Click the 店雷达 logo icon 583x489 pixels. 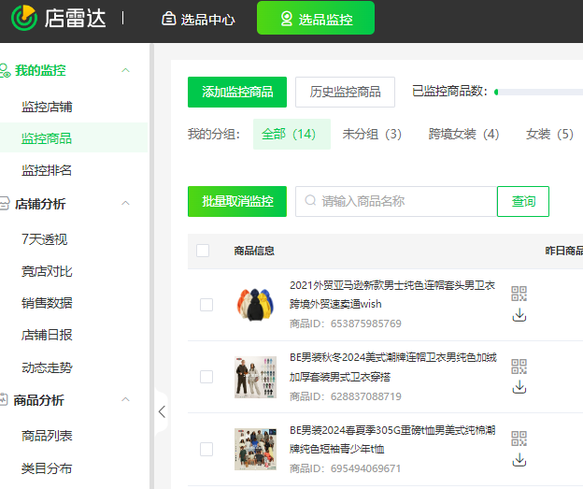(x=22, y=17)
